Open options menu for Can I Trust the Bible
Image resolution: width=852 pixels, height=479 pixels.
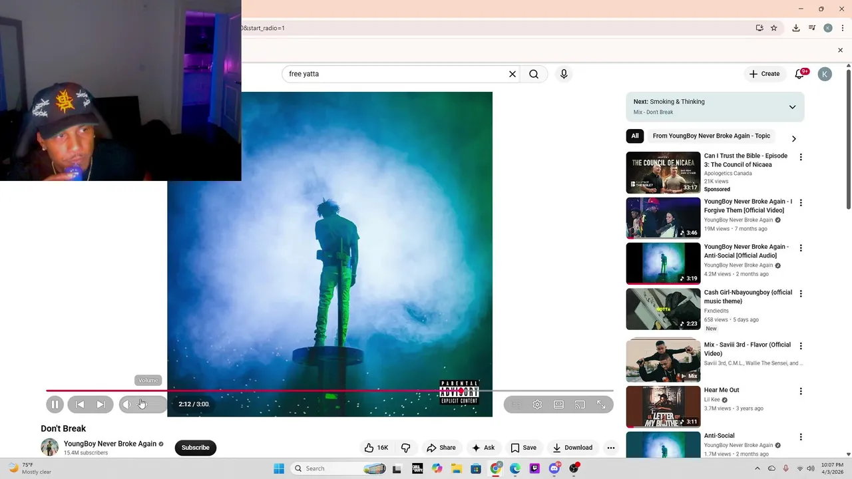pyautogui.click(x=801, y=158)
